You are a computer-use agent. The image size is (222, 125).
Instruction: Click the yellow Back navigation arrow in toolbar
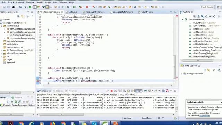pyautogui.click(x=156, y=7)
